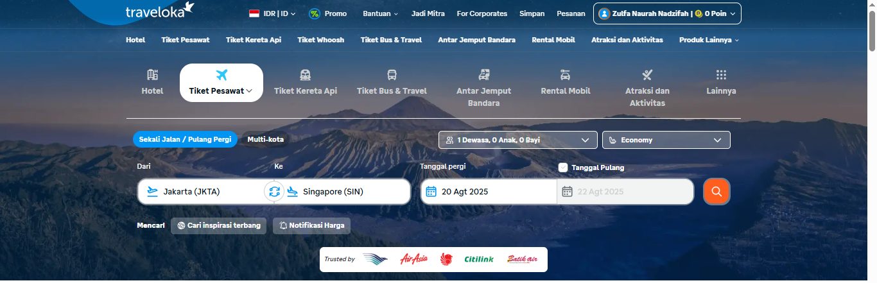Open the IDR | ID currency language dropdown
The width and height of the screenshot is (877, 283).
pos(272,13)
